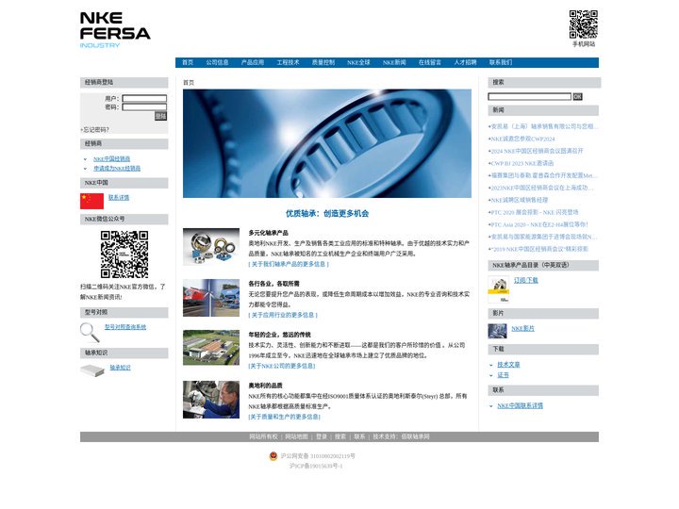Focus the 用户 username input field
The height and width of the screenshot is (509, 679).
[144, 98]
